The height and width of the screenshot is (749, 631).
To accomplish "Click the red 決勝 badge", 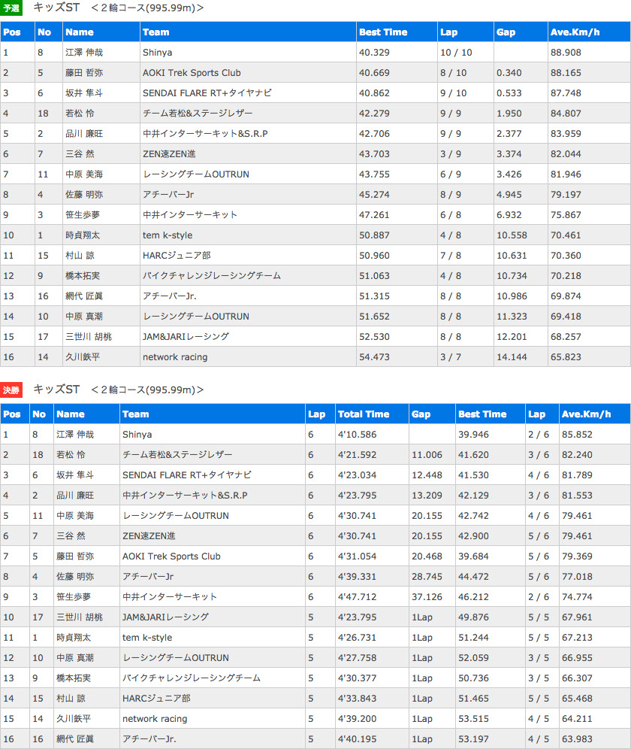I will 11,390.
